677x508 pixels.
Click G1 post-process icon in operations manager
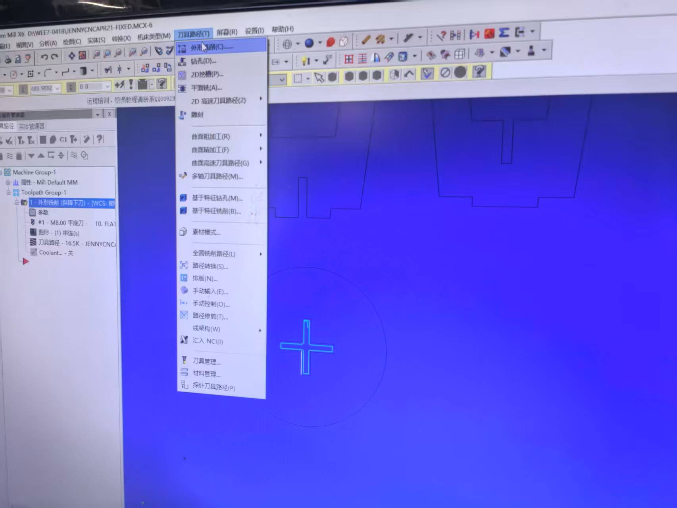point(63,139)
